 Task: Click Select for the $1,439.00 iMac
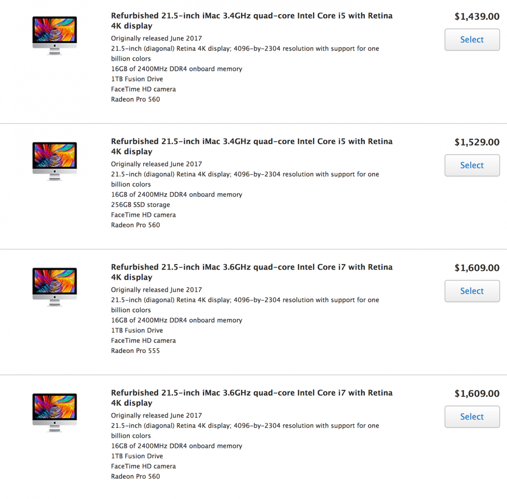click(472, 39)
